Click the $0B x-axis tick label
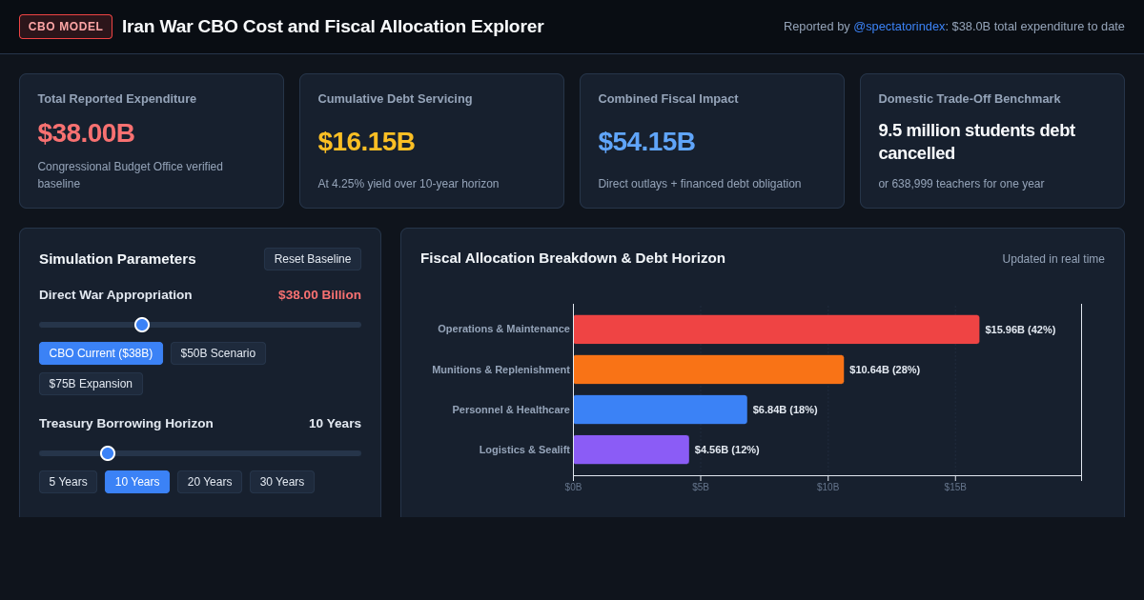The height and width of the screenshot is (600, 1144). (x=573, y=488)
